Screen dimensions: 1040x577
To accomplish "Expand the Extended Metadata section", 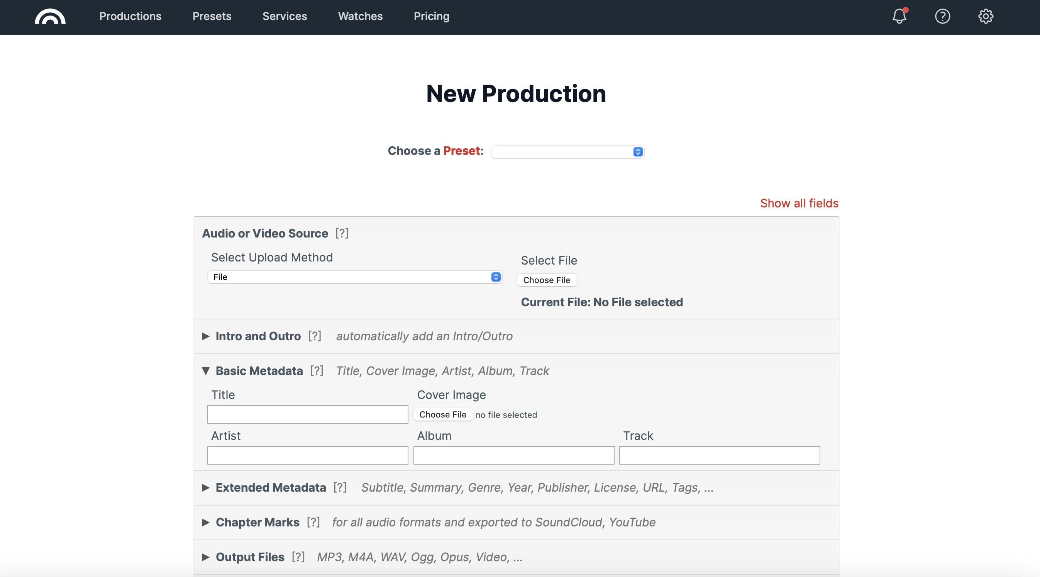I will click(271, 487).
